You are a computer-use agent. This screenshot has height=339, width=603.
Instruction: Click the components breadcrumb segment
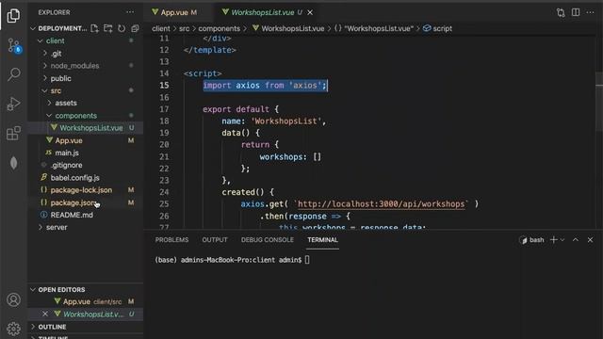click(219, 28)
